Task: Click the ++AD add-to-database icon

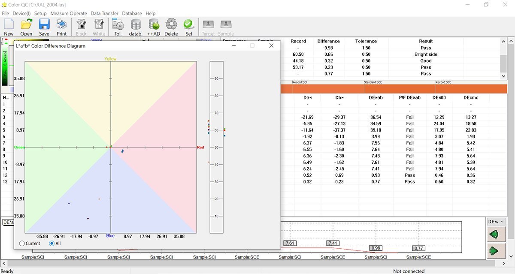Action: (154, 27)
